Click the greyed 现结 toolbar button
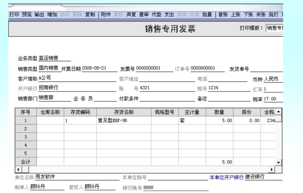 pyautogui.click(x=182, y=15)
